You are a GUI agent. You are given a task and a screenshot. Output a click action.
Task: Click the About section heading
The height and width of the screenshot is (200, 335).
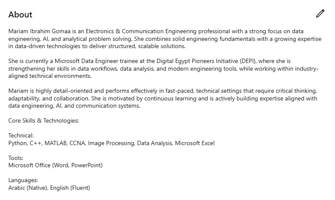coord(20,14)
